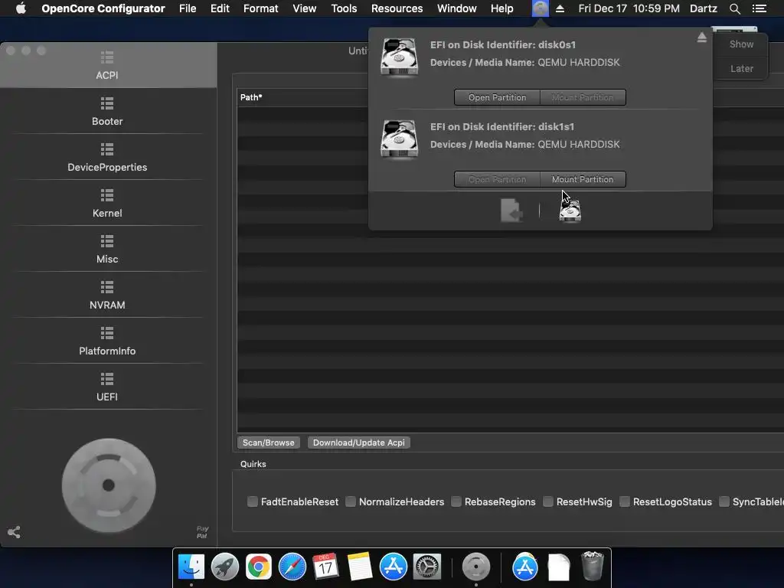Enable the ResetLogoStatus quirk checkbox
The image size is (784, 588).
pos(625,501)
